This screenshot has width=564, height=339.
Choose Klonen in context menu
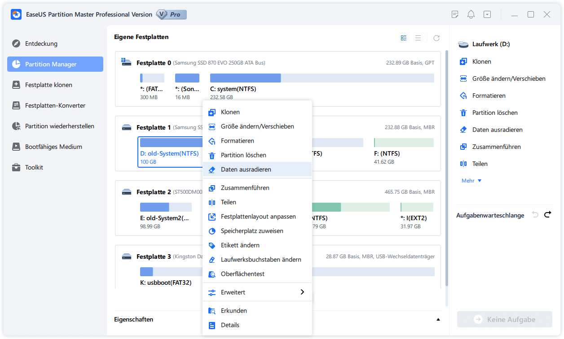[x=257, y=112]
